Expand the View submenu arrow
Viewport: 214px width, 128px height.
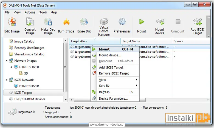136,79
